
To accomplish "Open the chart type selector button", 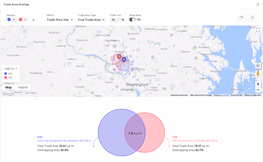I will tap(242, 18).
